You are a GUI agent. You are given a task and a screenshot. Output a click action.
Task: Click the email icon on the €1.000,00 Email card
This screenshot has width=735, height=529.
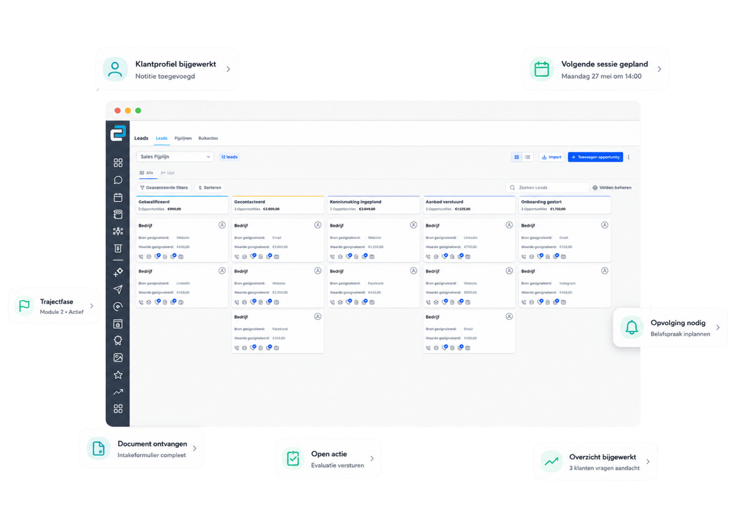pos(245,257)
